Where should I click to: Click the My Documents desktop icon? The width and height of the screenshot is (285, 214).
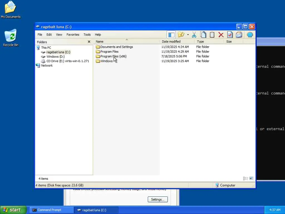tap(11, 10)
